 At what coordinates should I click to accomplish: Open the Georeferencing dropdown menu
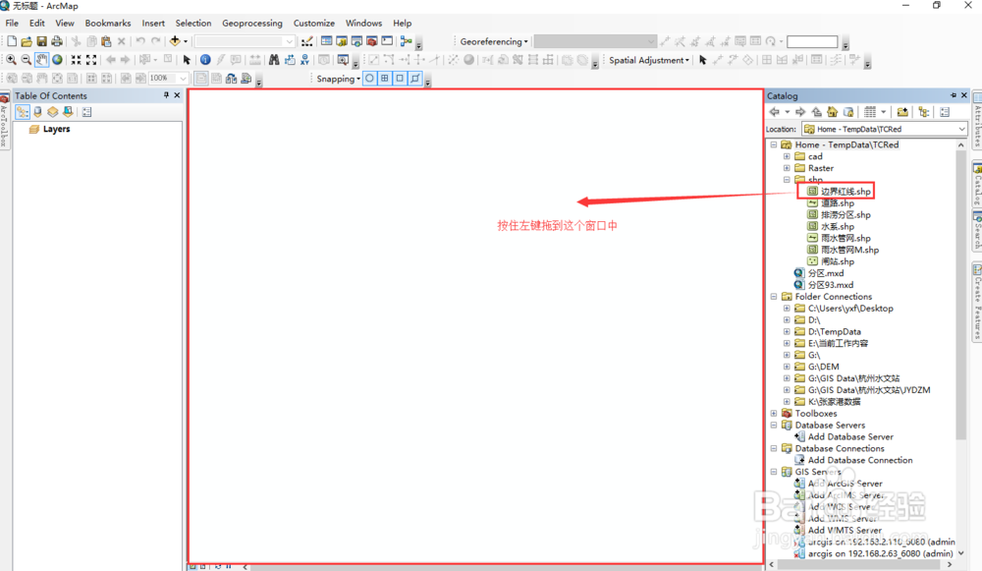pos(494,41)
